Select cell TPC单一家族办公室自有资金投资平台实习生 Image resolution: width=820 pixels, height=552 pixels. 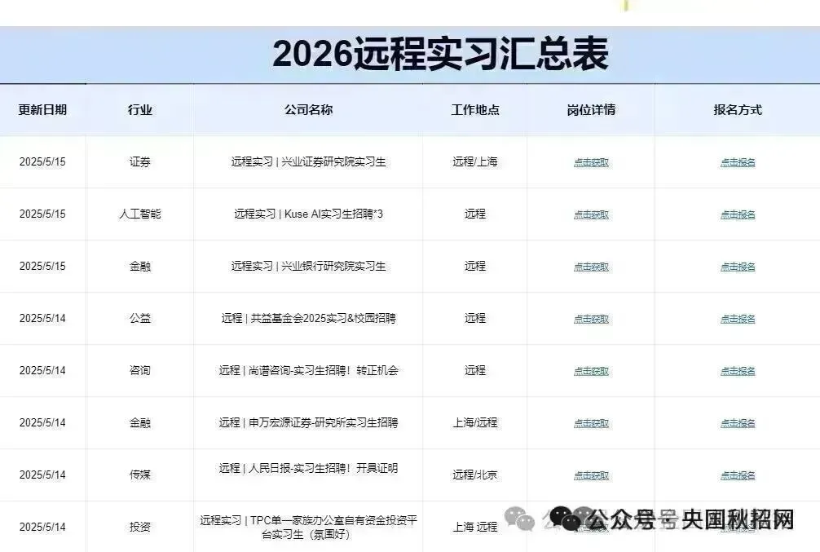[308, 528]
